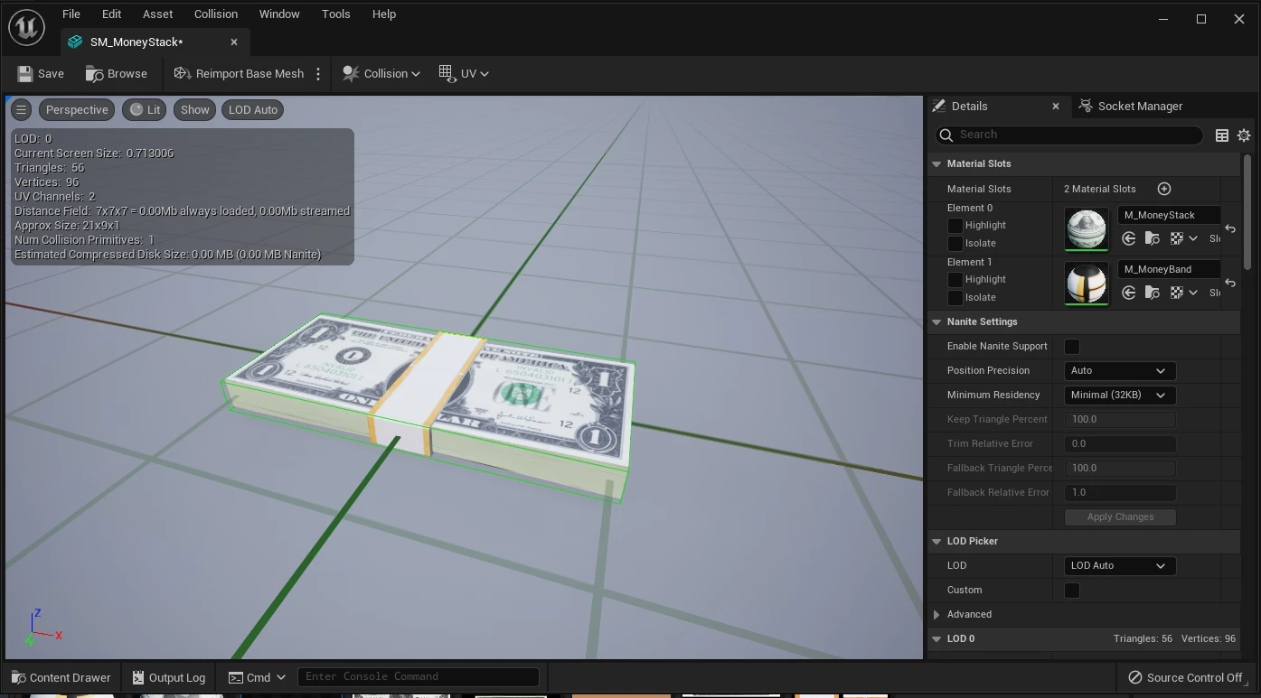
Task: Click the Apply Changes button
Action: click(x=1120, y=517)
